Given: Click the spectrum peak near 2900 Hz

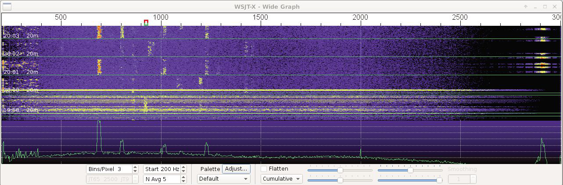Looking at the screenshot, I should click(x=542, y=151).
